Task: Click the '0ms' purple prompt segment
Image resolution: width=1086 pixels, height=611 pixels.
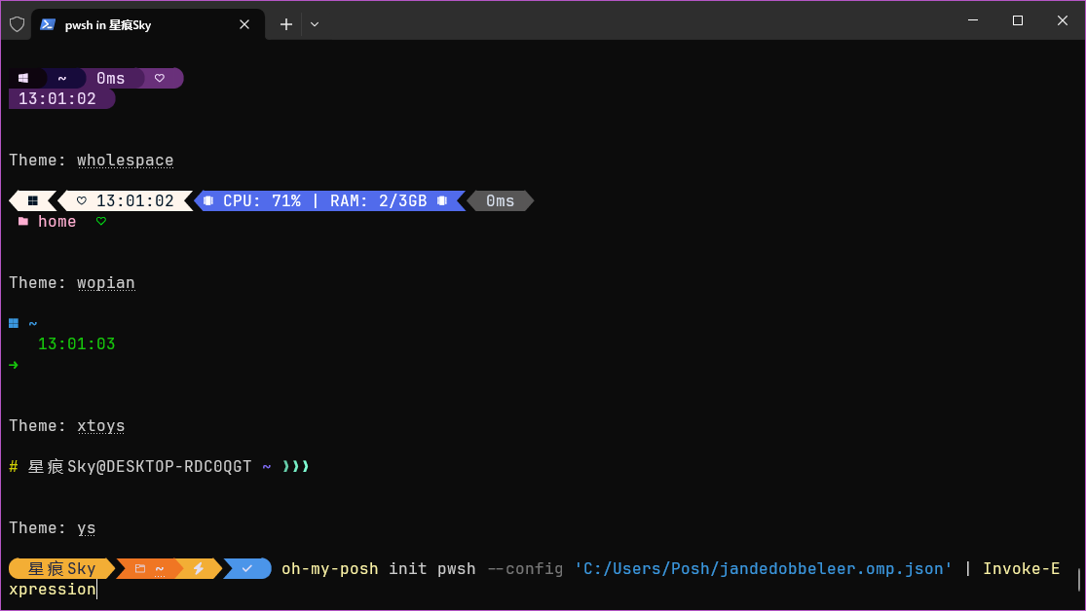Action: (111, 78)
